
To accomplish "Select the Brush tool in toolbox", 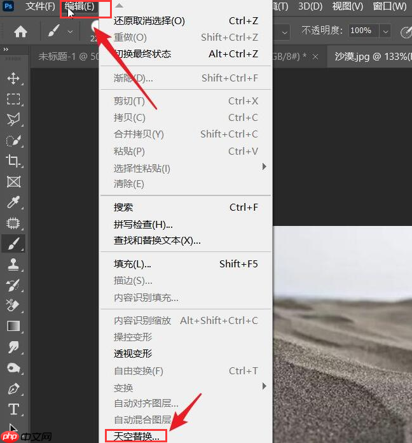I will tap(13, 244).
